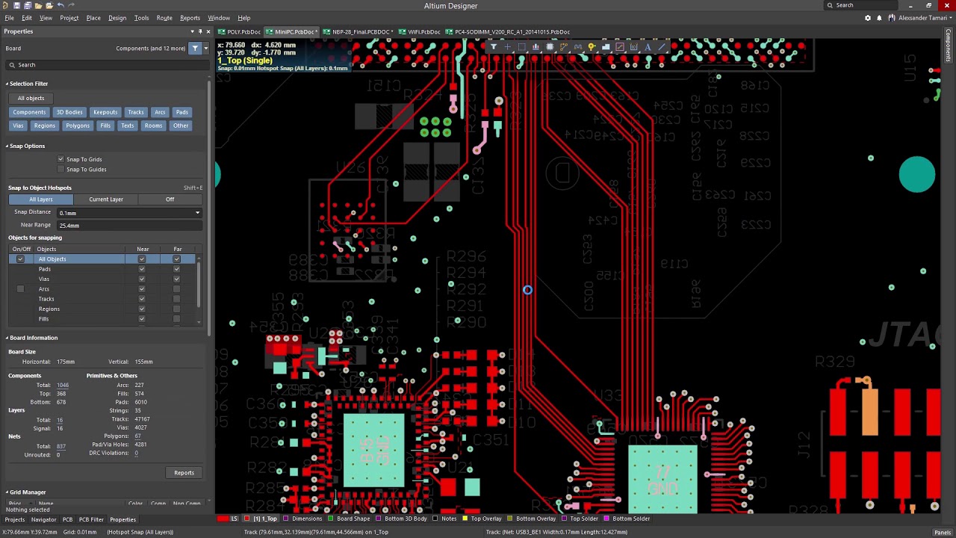Enable Far checkbox for Fills row
The height and width of the screenshot is (538, 956).
point(177,319)
